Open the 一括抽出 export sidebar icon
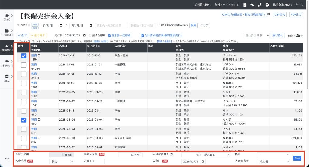 [7, 31]
